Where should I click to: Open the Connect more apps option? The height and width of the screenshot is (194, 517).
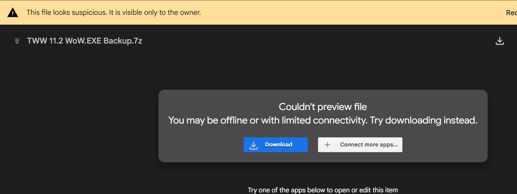[x=368, y=145]
